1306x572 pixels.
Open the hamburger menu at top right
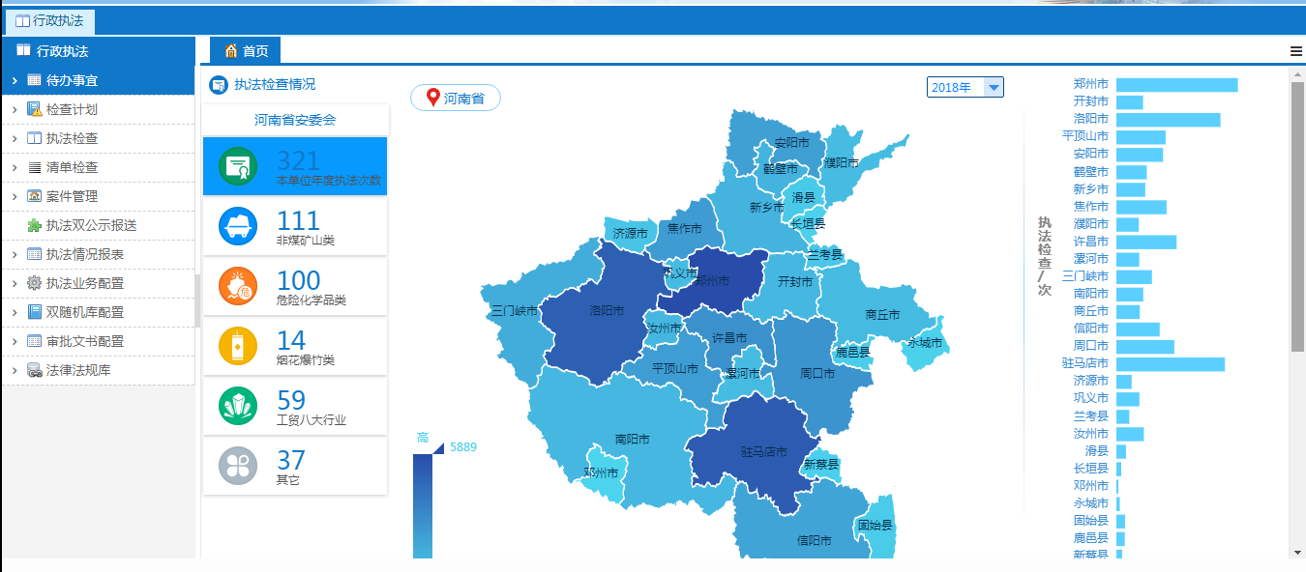(x=1296, y=52)
